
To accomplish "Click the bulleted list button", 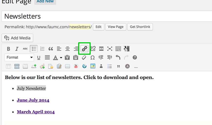I will point(34,49).
